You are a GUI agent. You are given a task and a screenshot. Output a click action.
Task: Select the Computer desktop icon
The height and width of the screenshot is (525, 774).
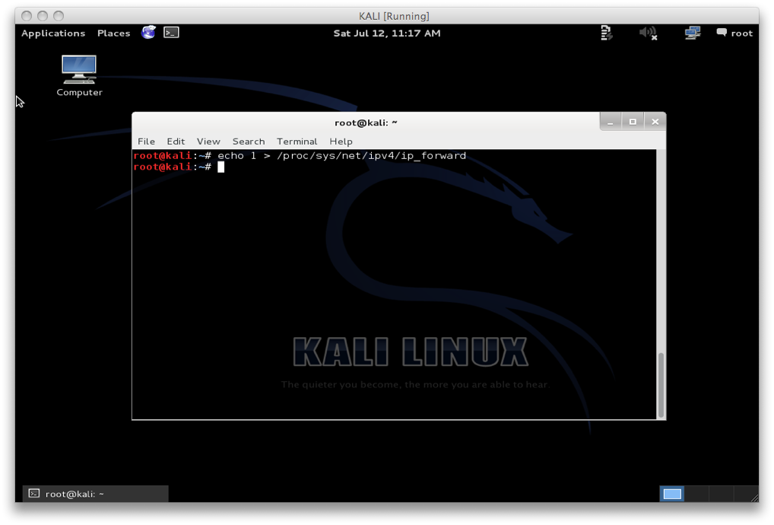[79, 76]
